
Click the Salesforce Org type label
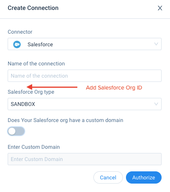(31, 92)
